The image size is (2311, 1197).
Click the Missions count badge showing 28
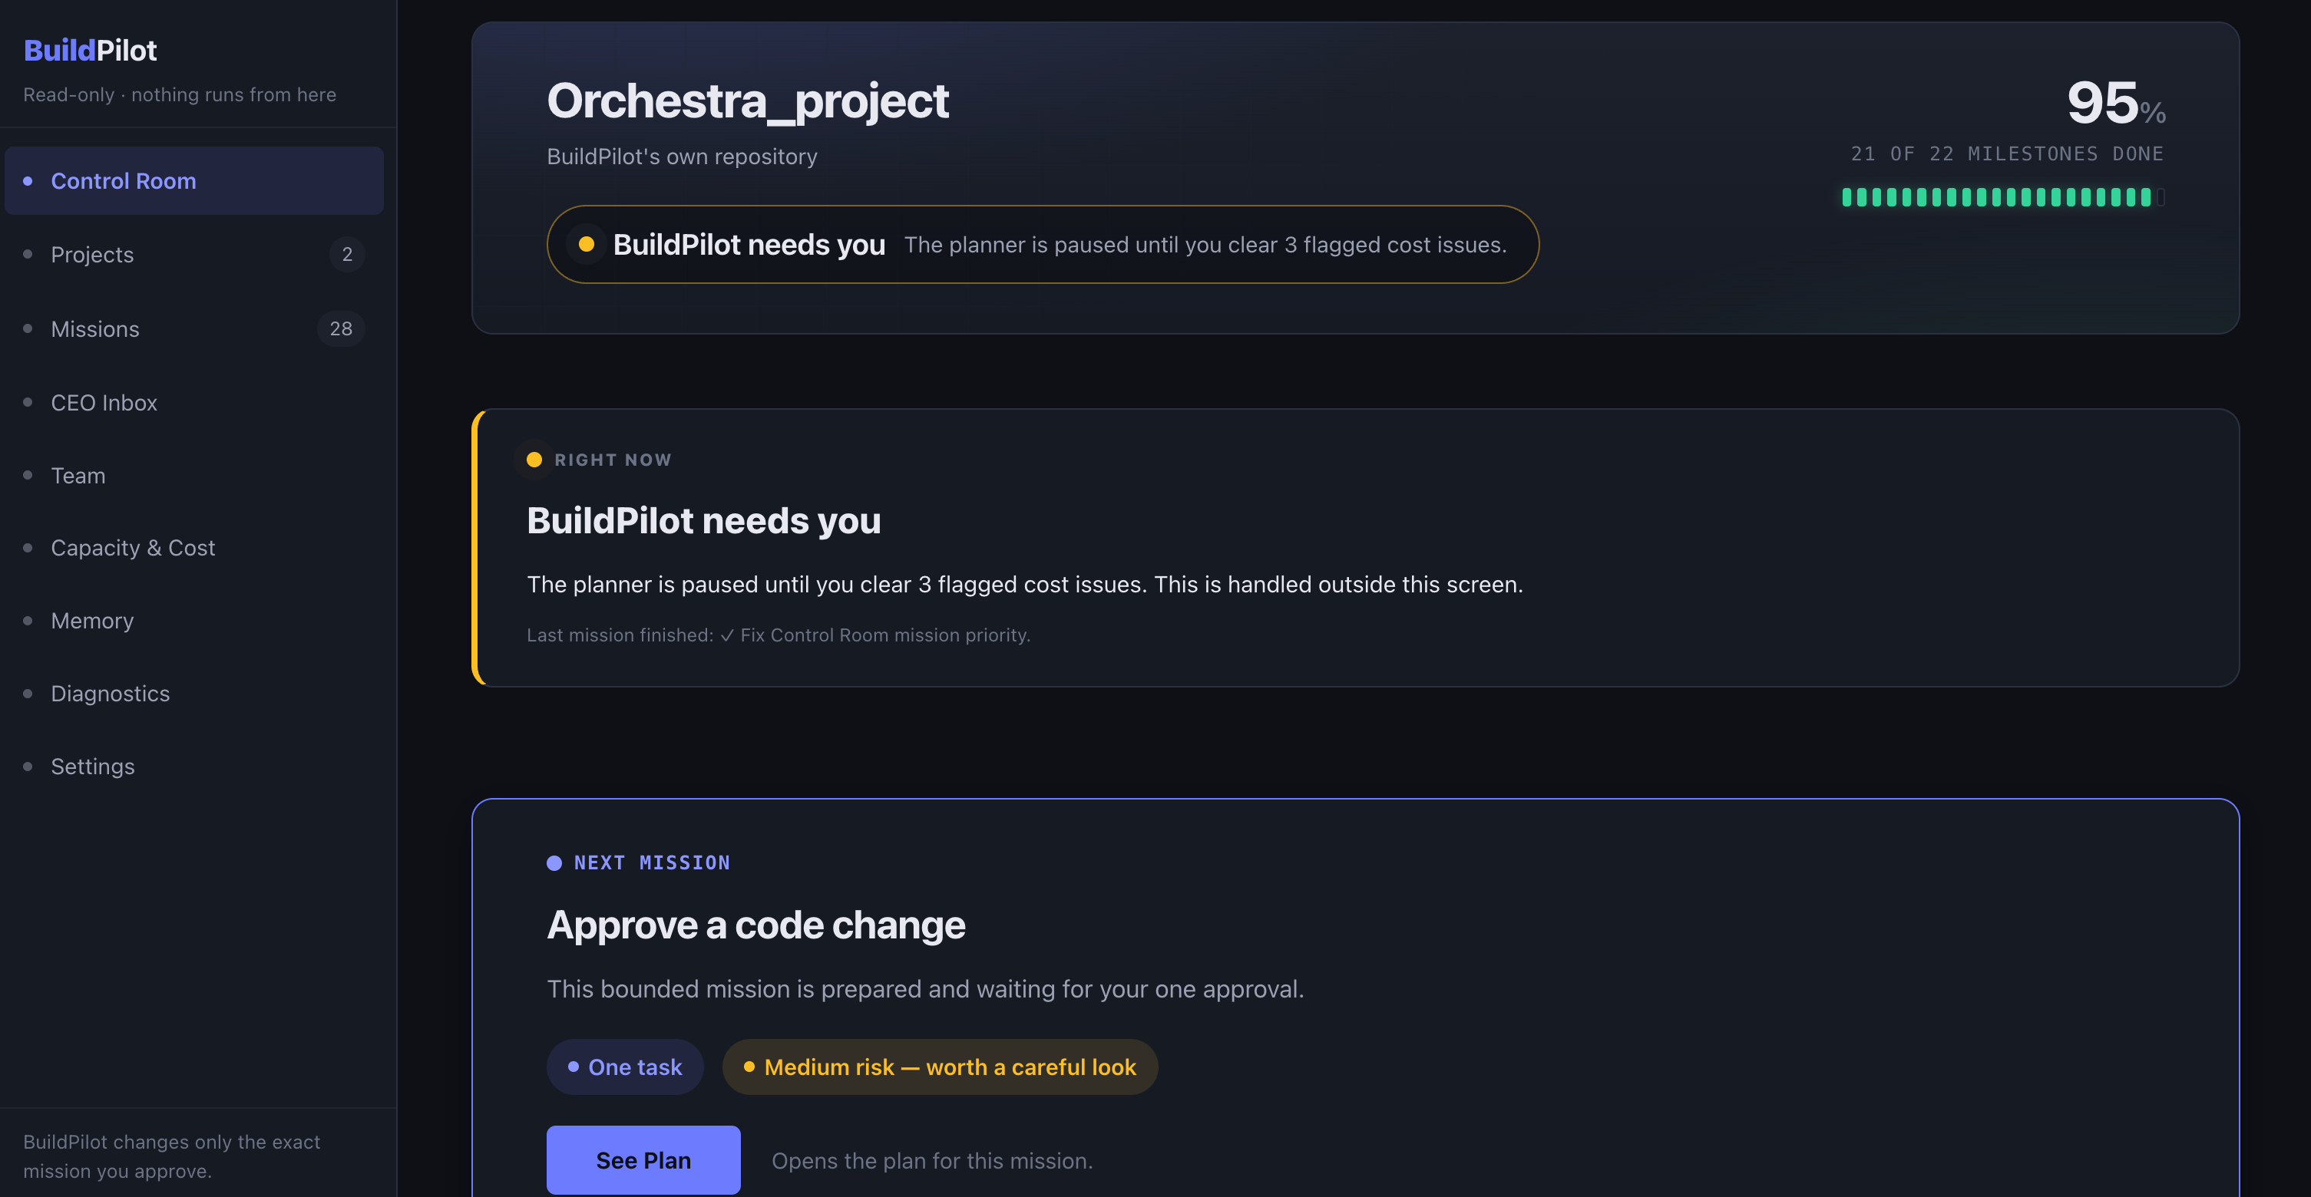coord(341,329)
